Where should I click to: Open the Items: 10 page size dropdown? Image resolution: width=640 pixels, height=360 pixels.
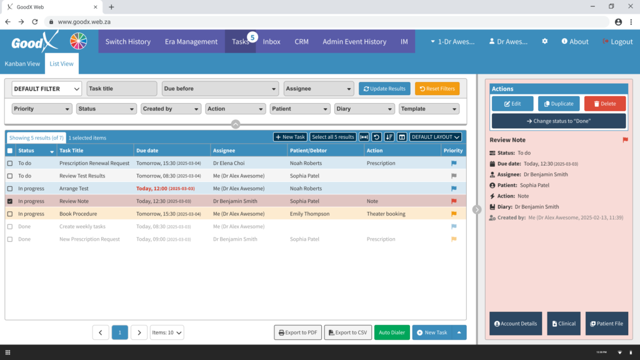click(x=166, y=332)
